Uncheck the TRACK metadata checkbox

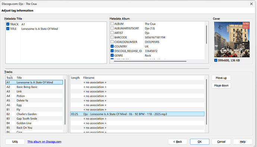point(8,24)
